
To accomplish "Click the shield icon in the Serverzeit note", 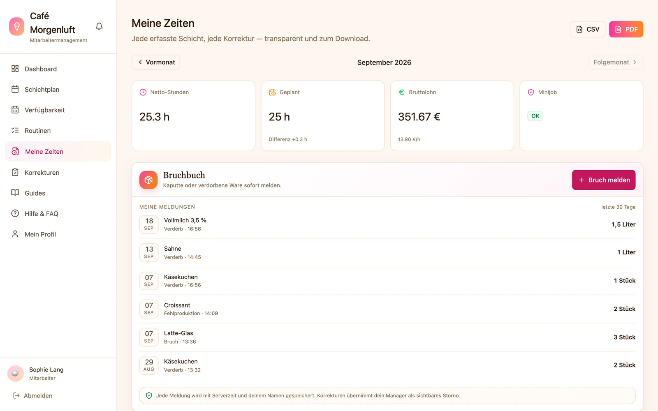I will pos(149,395).
